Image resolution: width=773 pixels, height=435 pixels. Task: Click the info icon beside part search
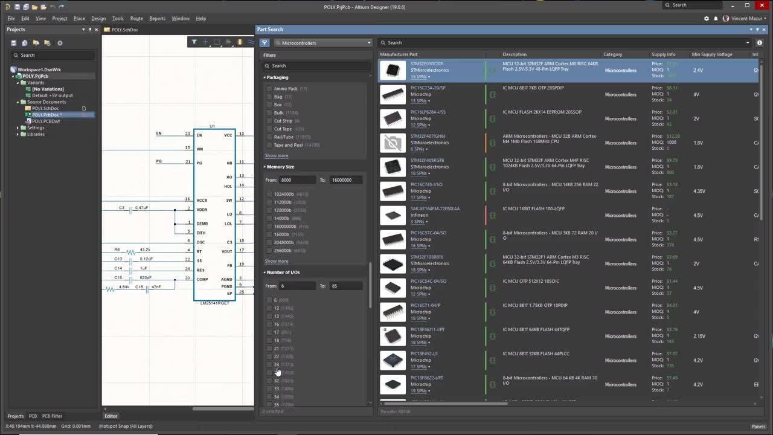[760, 43]
